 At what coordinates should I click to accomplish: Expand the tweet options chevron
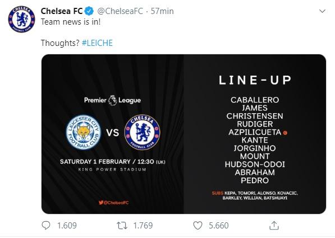coord(322,11)
